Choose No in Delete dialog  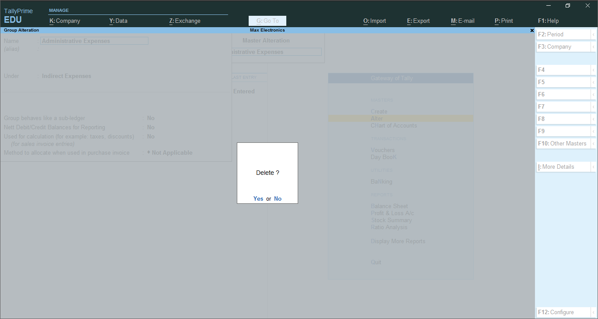278,198
